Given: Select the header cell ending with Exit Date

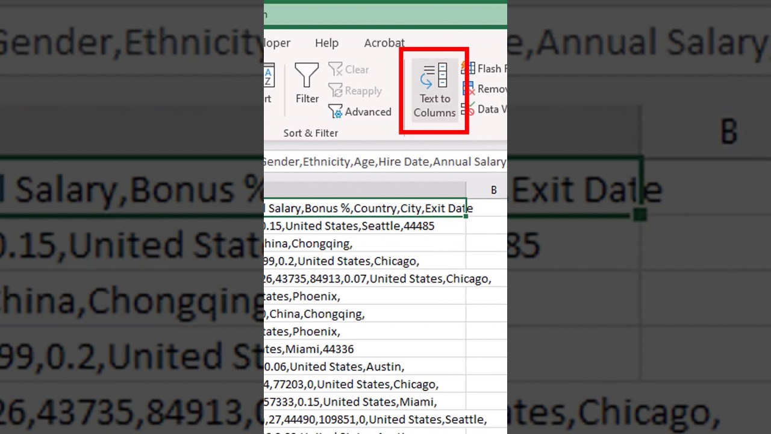Looking at the screenshot, I should click(365, 208).
